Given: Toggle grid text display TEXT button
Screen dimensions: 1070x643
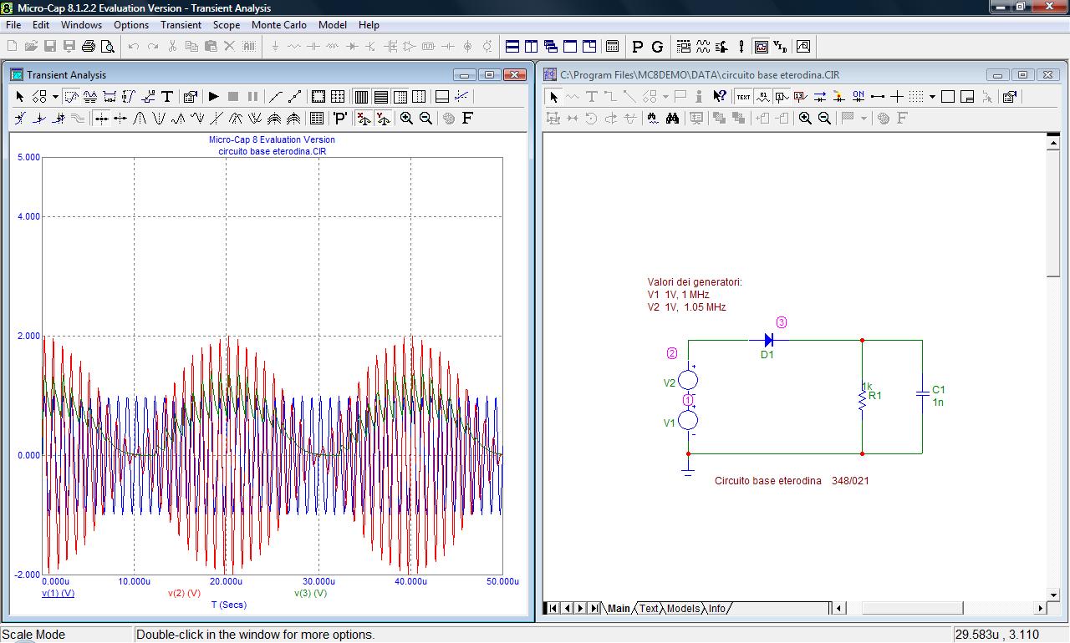Looking at the screenshot, I should pyautogui.click(x=743, y=97).
